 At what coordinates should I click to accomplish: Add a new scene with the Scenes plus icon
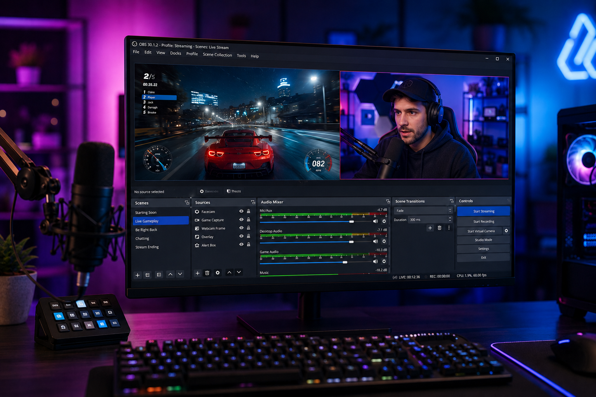[x=137, y=275]
